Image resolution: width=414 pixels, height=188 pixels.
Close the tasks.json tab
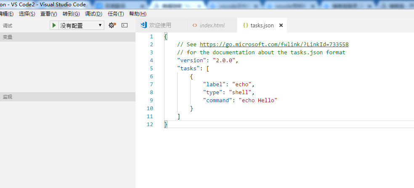[281, 25]
